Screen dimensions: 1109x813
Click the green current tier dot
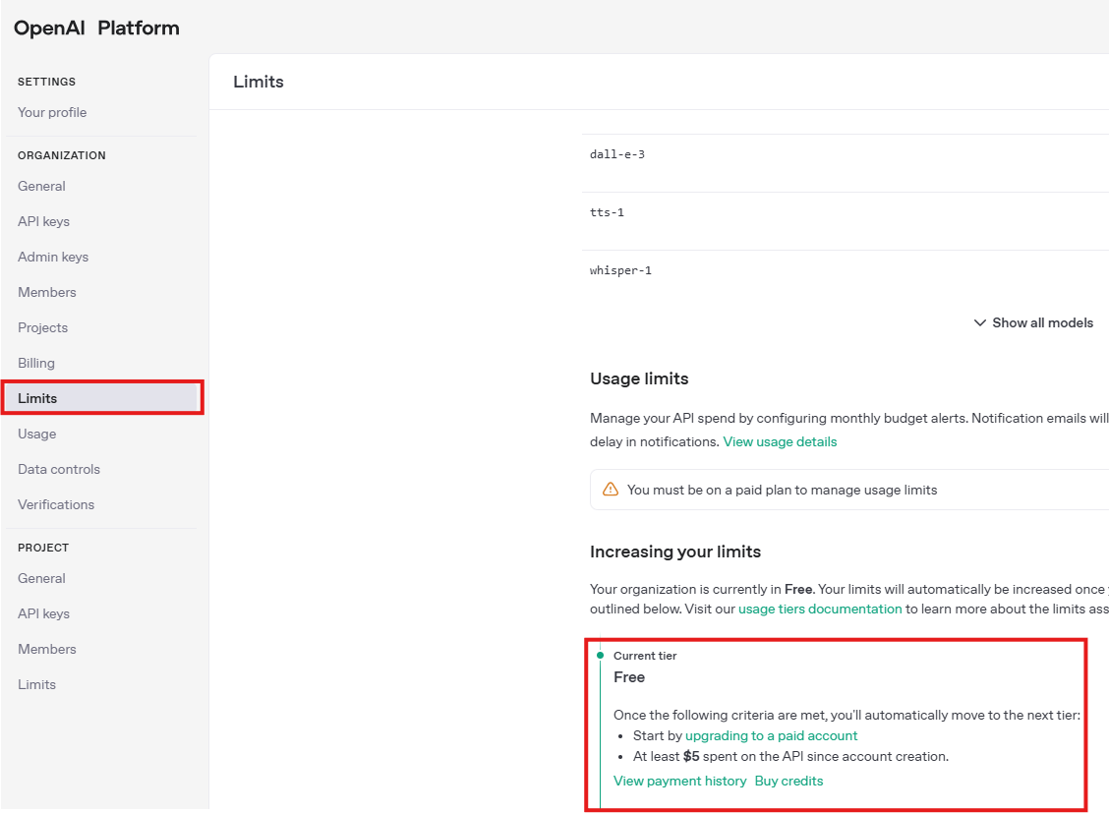click(x=600, y=656)
